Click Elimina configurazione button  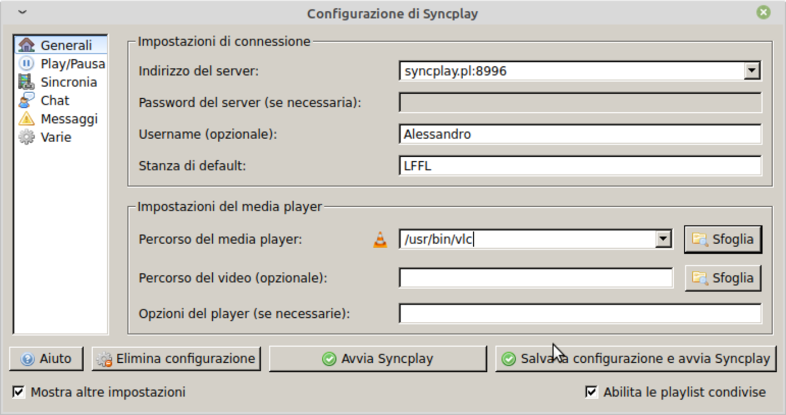[x=176, y=359]
